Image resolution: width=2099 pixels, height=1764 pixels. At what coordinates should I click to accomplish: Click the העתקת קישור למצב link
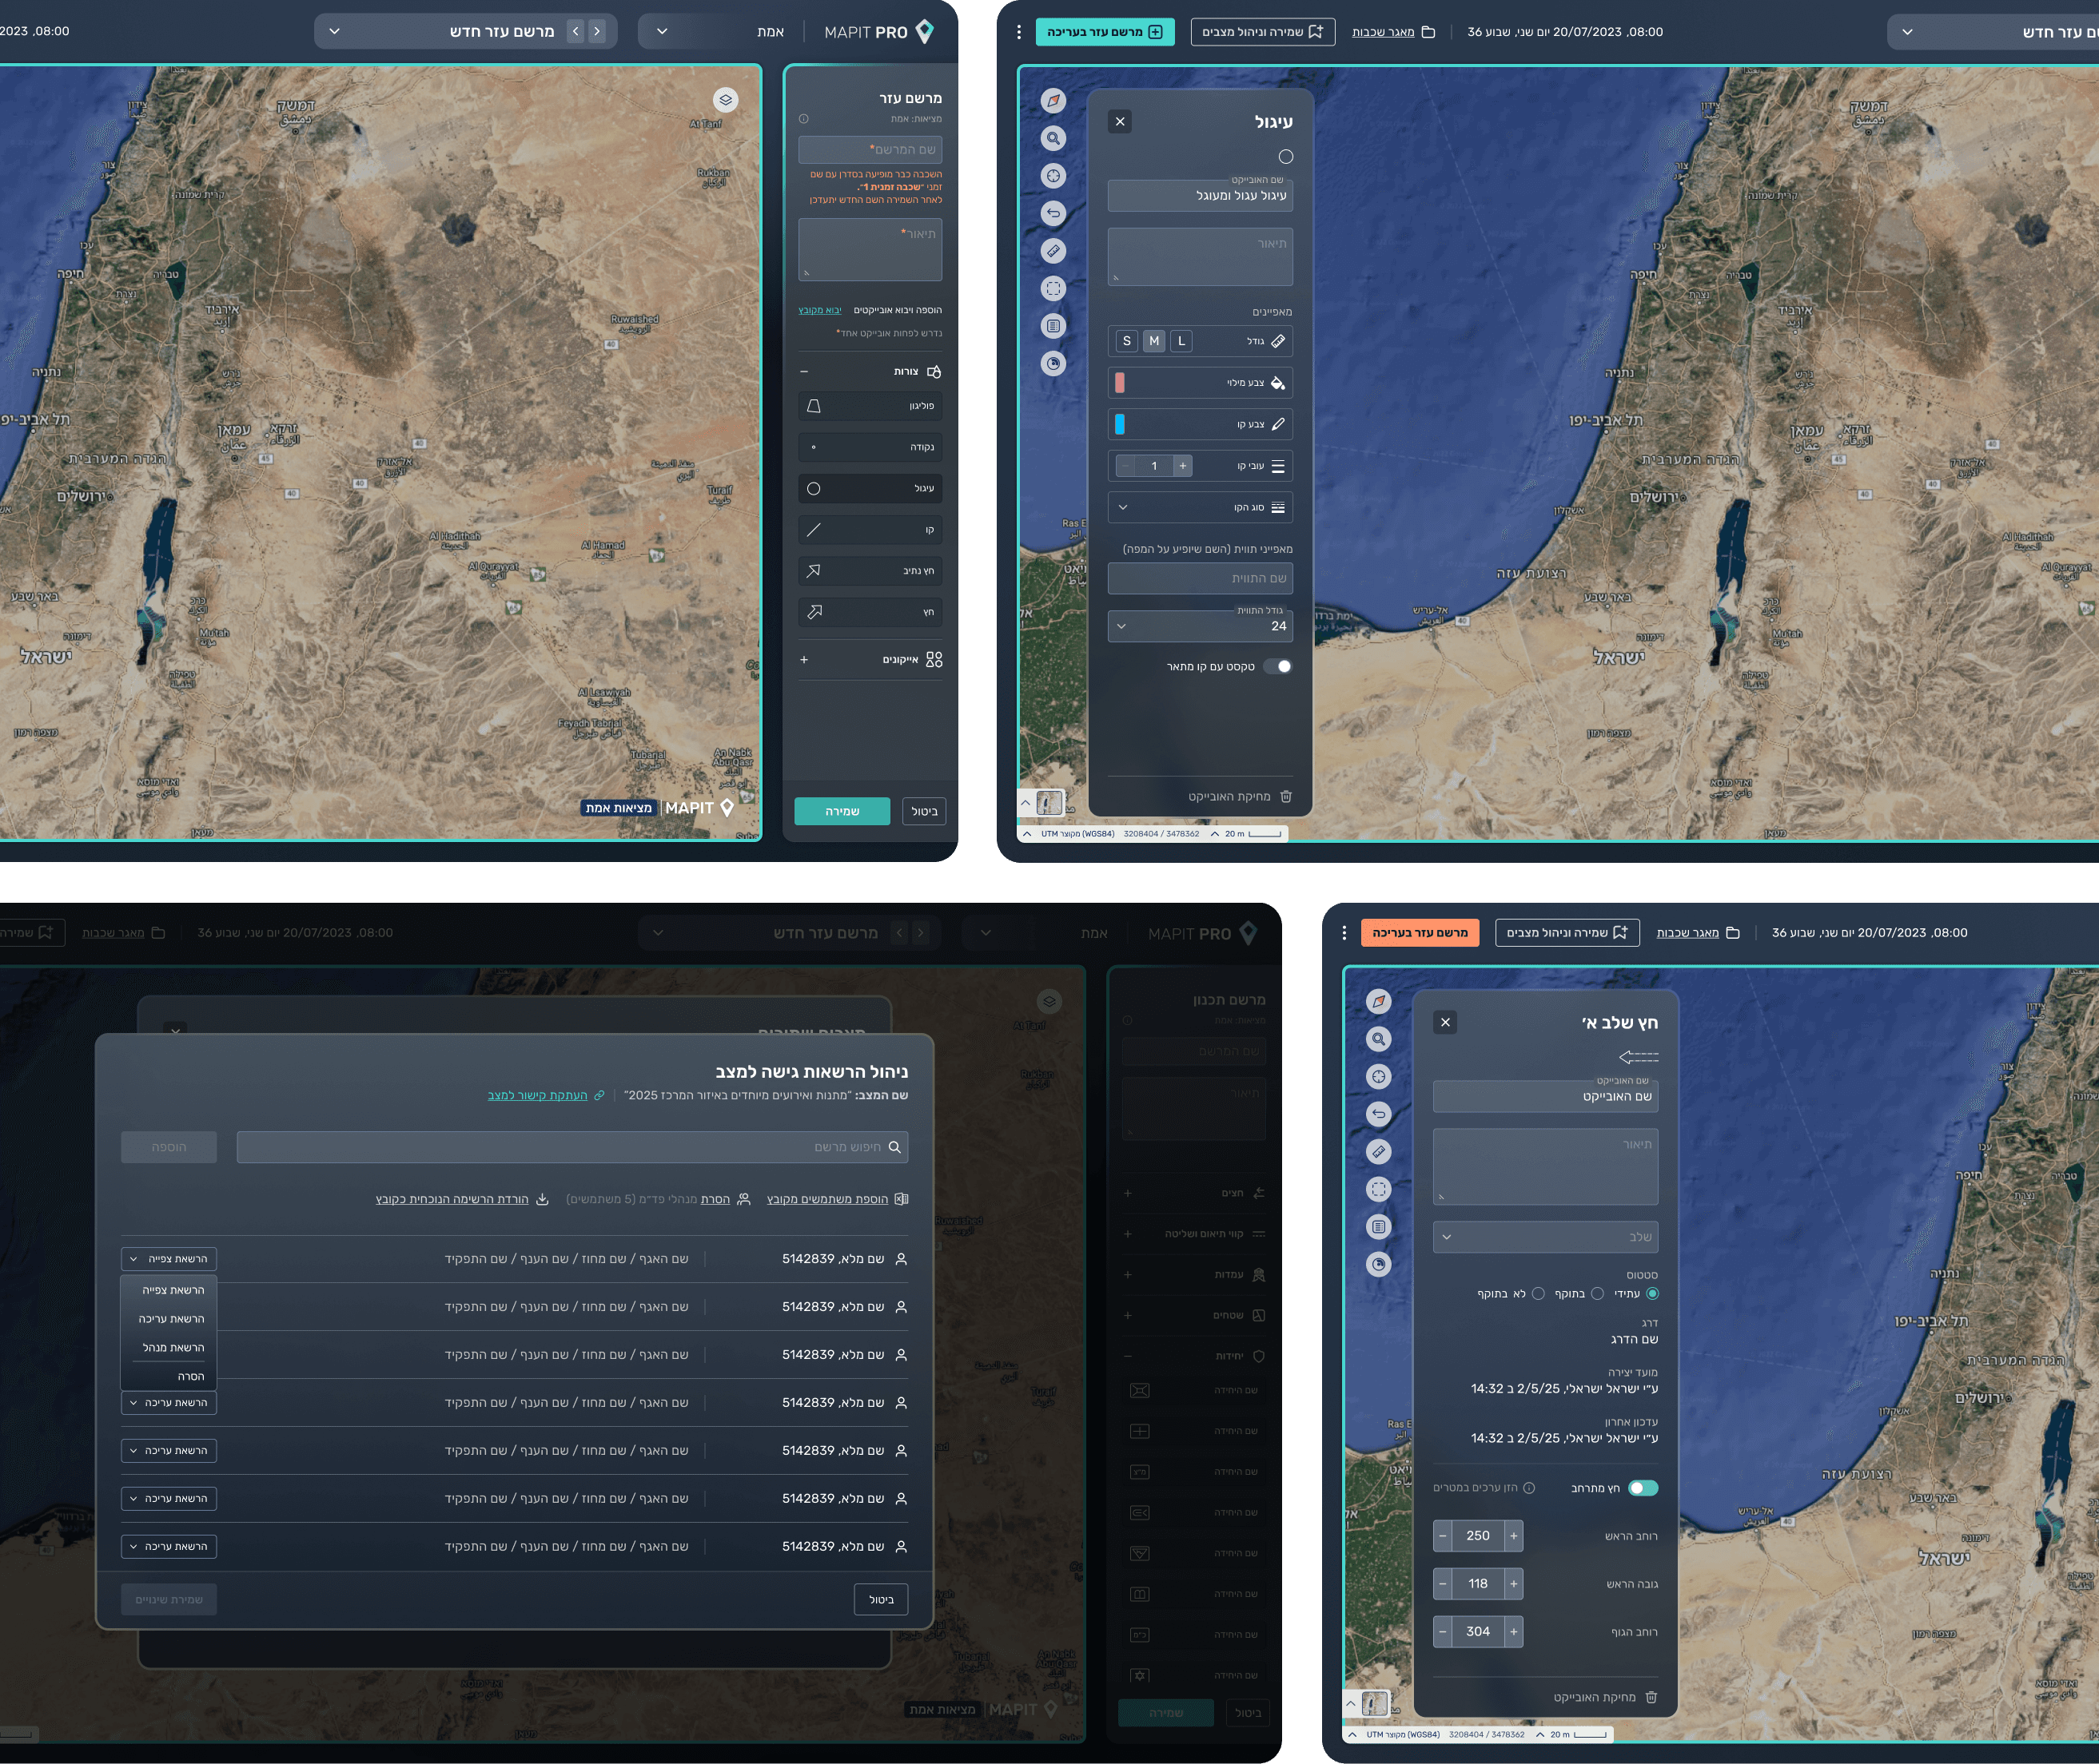click(x=537, y=1095)
